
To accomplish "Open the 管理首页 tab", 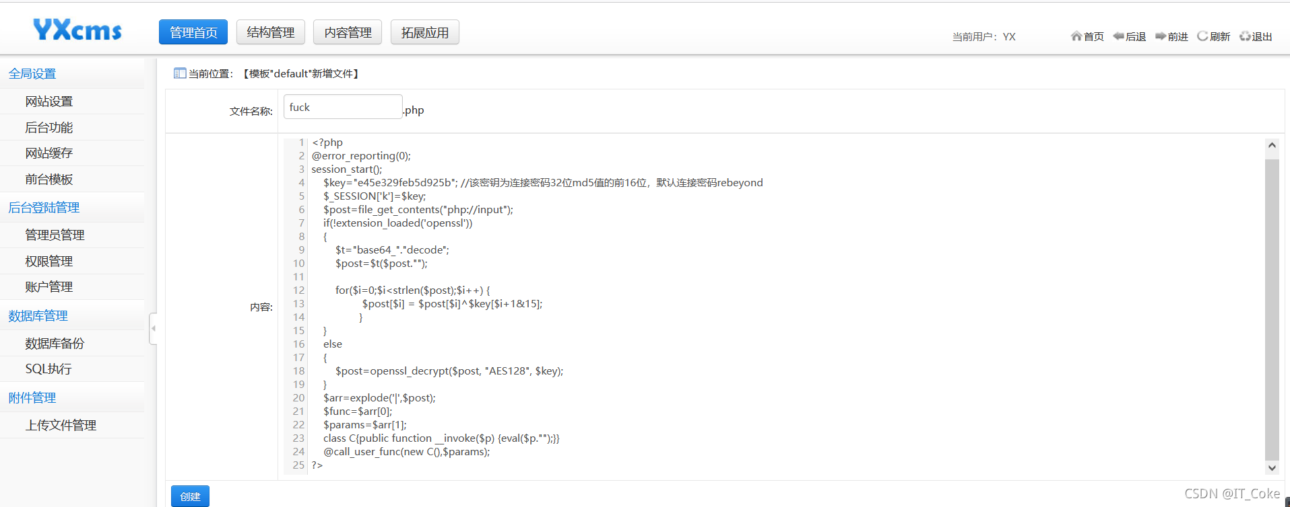I will [193, 32].
